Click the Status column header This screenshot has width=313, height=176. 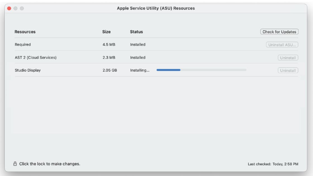pos(136,32)
